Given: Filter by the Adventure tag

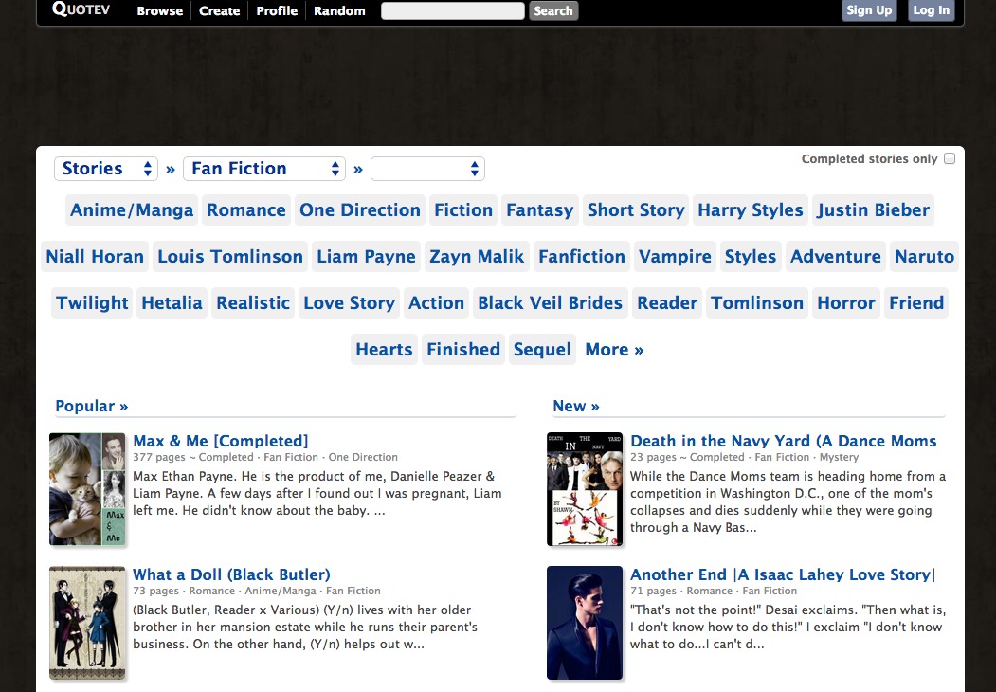Looking at the screenshot, I should (835, 256).
